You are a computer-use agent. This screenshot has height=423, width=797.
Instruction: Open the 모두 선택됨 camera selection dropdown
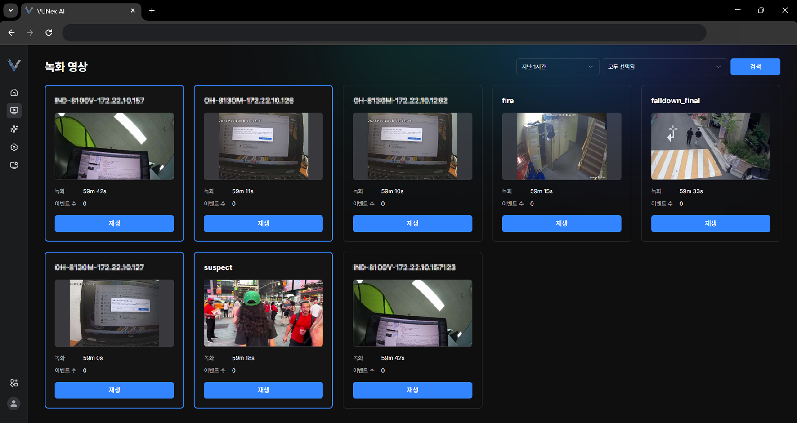coord(664,67)
